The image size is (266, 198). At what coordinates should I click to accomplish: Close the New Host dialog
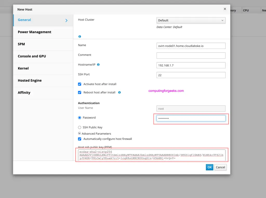[225, 9]
